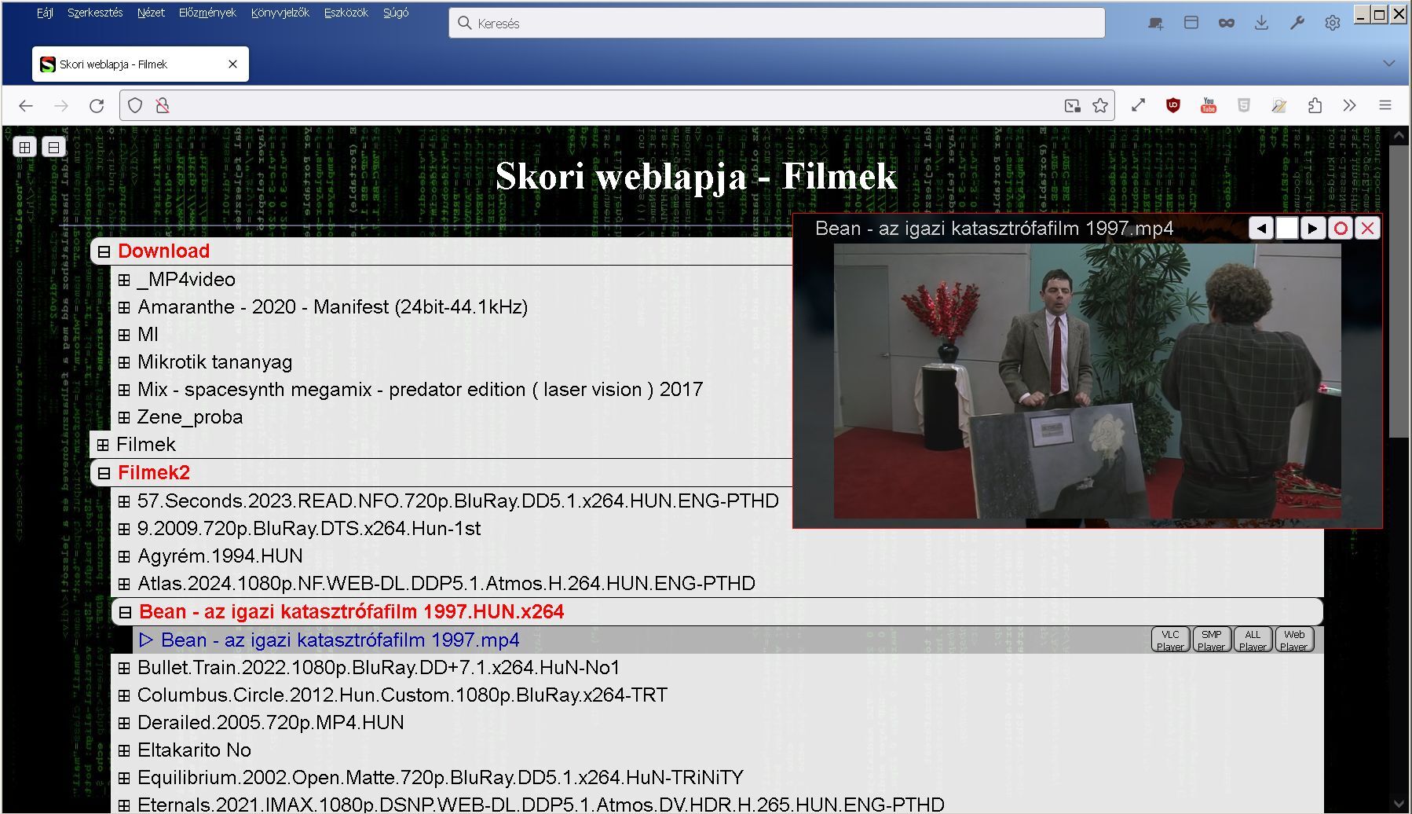Viewport: 1412px width, 814px height.
Task: Select the Skori weblapja - Filmek tab
Action: pos(141,64)
